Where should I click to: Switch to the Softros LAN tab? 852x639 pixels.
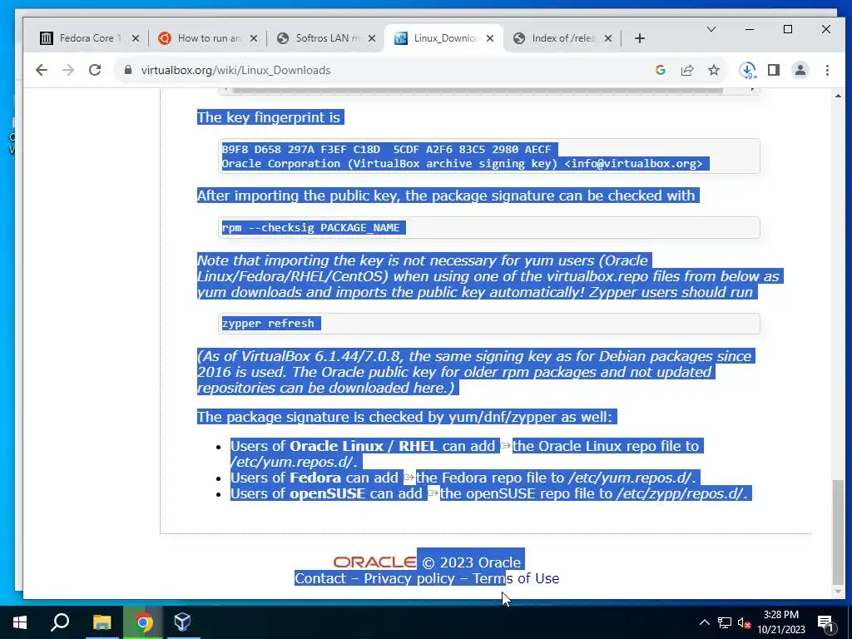click(x=320, y=38)
